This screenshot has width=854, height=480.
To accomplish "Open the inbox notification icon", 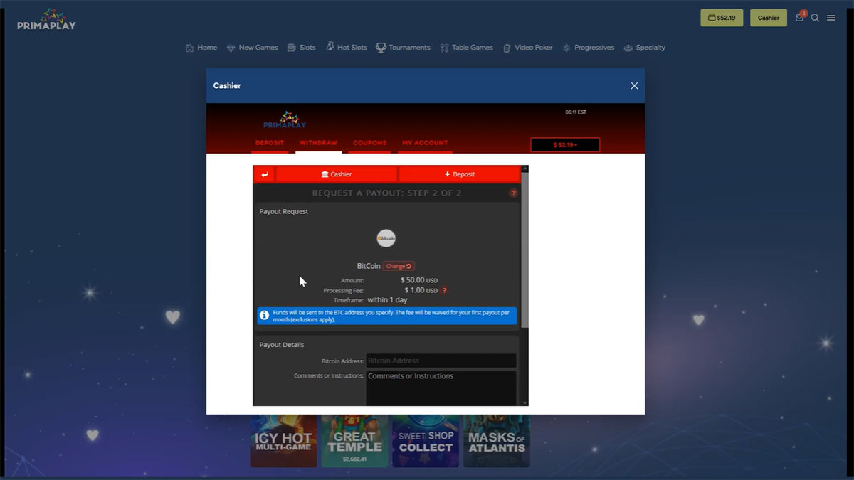I will (x=800, y=18).
